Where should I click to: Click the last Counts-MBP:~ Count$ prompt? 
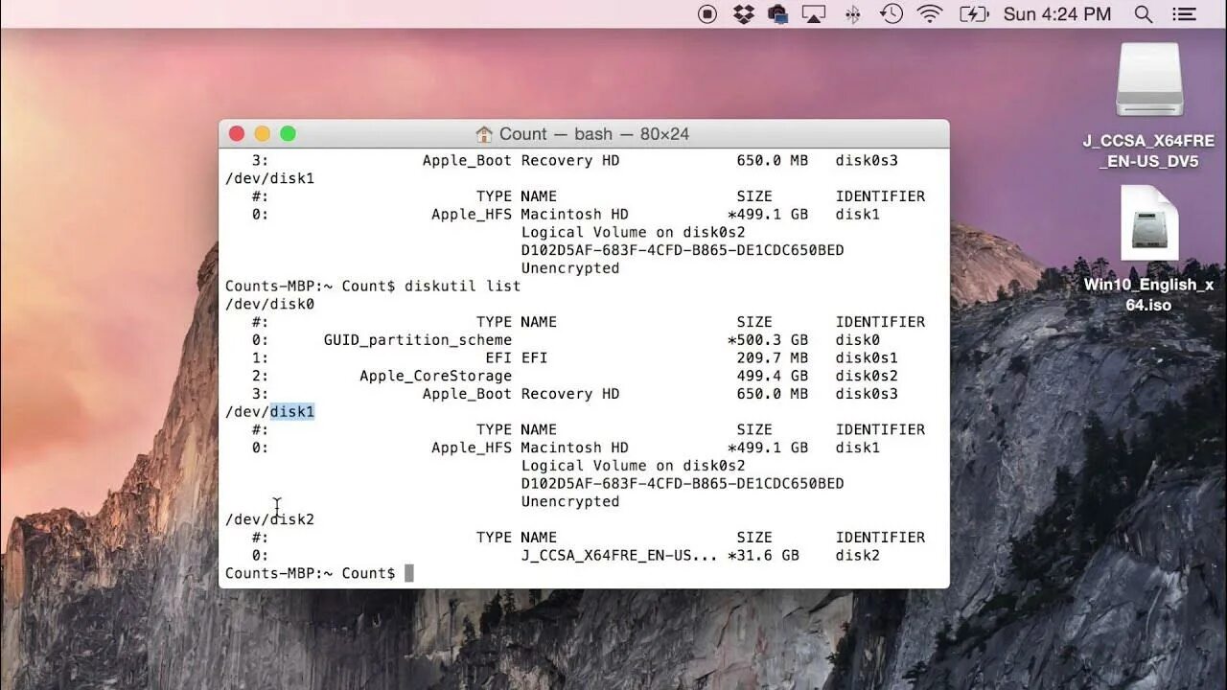coord(310,573)
